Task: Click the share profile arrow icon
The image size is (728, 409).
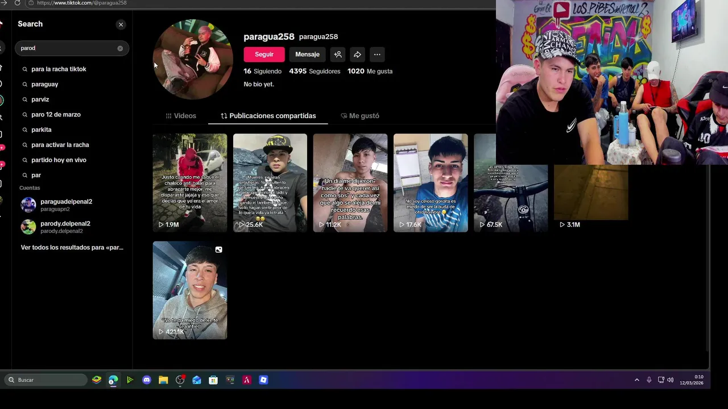Action: [357, 55]
